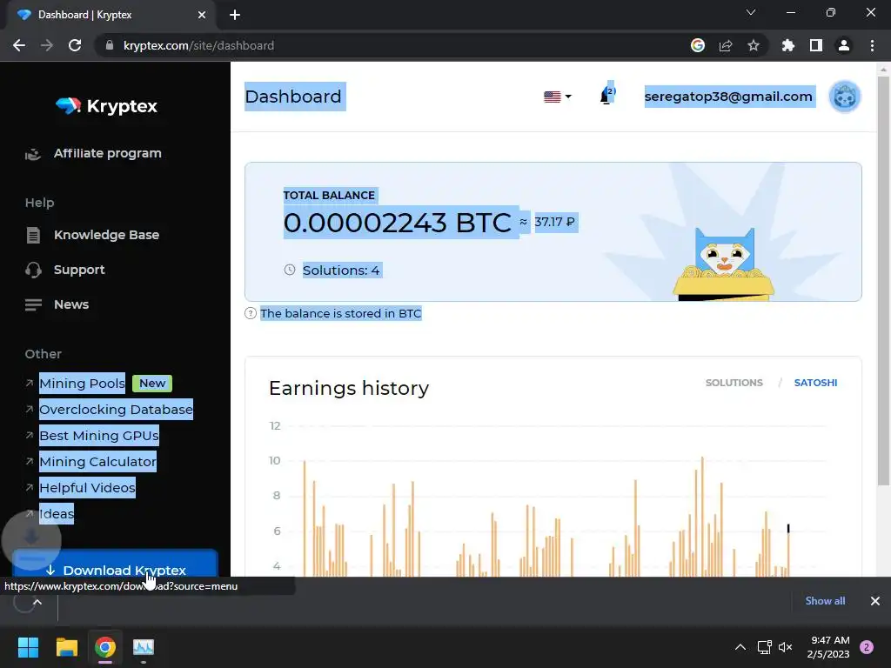This screenshot has height=668, width=891.
Task: Open the notification center badge
Action: point(867,647)
